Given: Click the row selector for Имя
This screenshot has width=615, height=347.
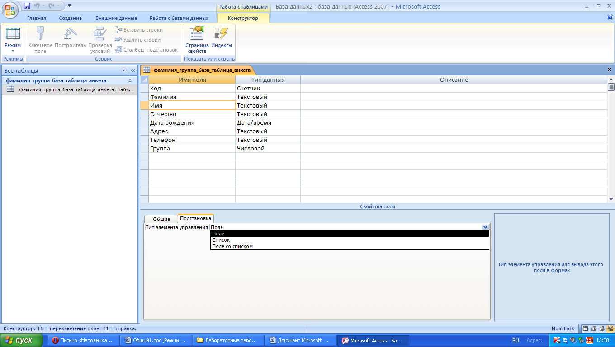Looking at the screenshot, I should point(144,106).
